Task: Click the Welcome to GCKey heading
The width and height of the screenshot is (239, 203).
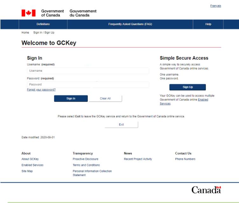Action: [x=49, y=43]
